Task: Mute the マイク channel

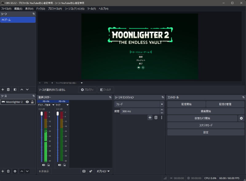Action: point(59,165)
